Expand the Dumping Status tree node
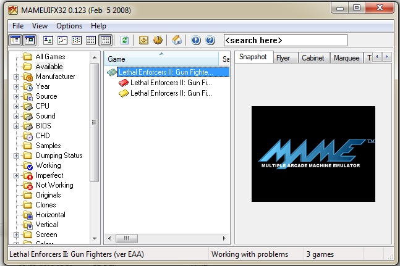 point(16,156)
